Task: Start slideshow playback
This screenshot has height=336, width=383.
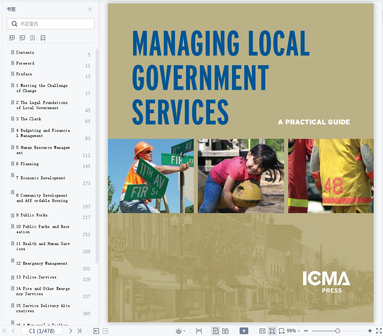Action: pos(244,331)
